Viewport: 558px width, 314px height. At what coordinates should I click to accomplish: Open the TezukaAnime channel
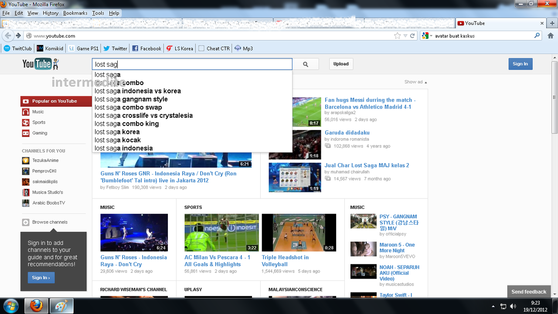click(x=41, y=160)
